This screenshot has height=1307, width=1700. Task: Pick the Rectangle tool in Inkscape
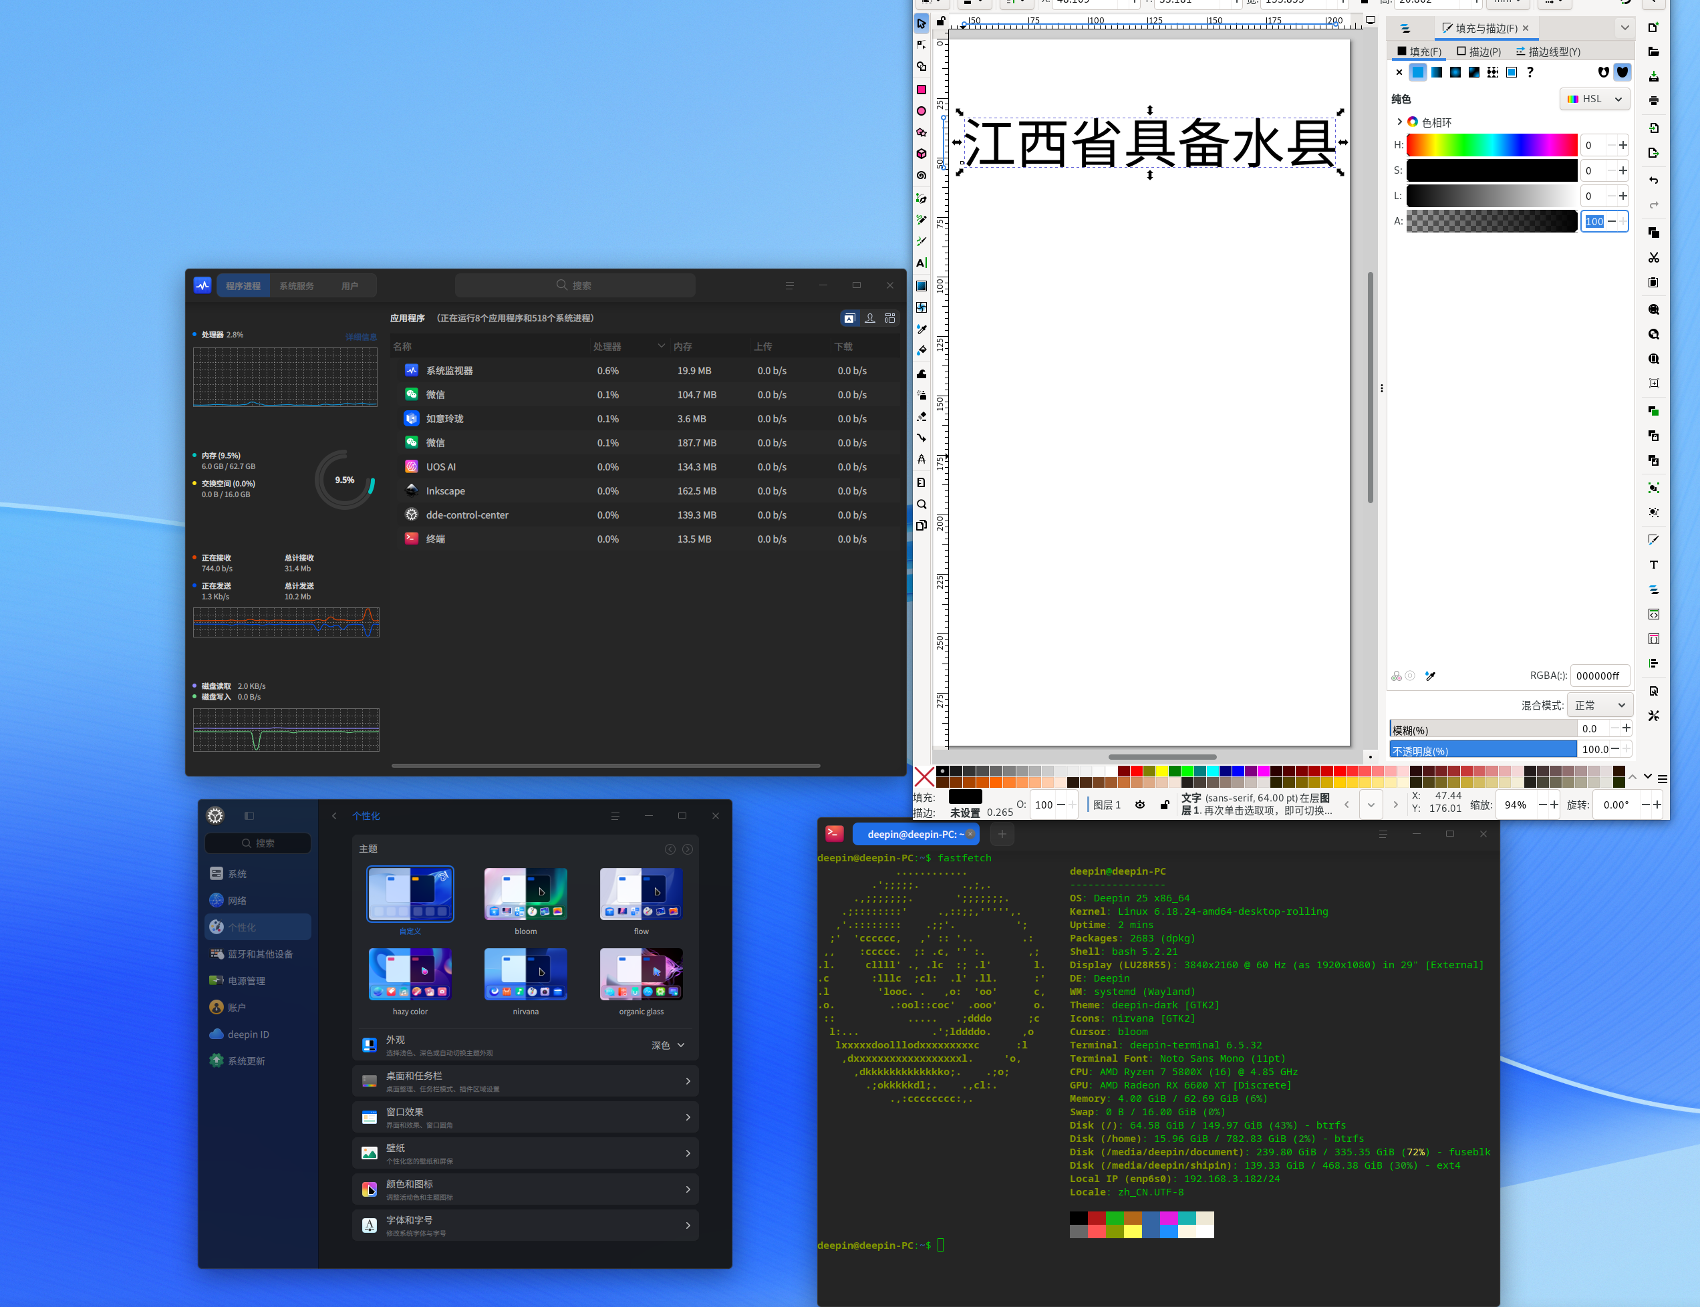922,90
